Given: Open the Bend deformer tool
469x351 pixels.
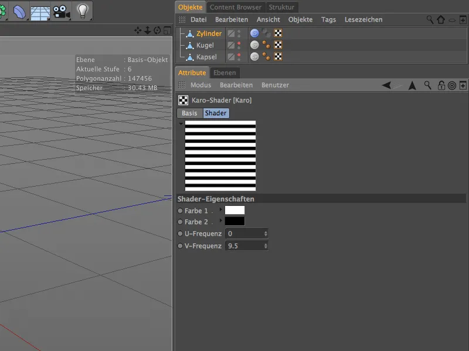Looking at the screenshot, I should [19, 12].
